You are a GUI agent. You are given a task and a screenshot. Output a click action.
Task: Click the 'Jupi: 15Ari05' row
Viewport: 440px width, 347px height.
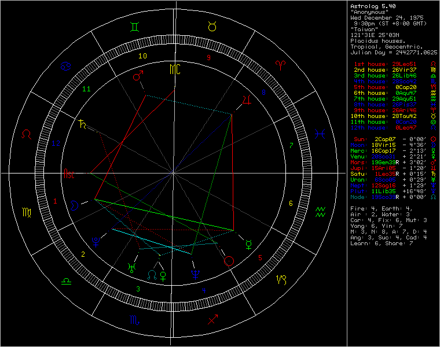pos(394,168)
